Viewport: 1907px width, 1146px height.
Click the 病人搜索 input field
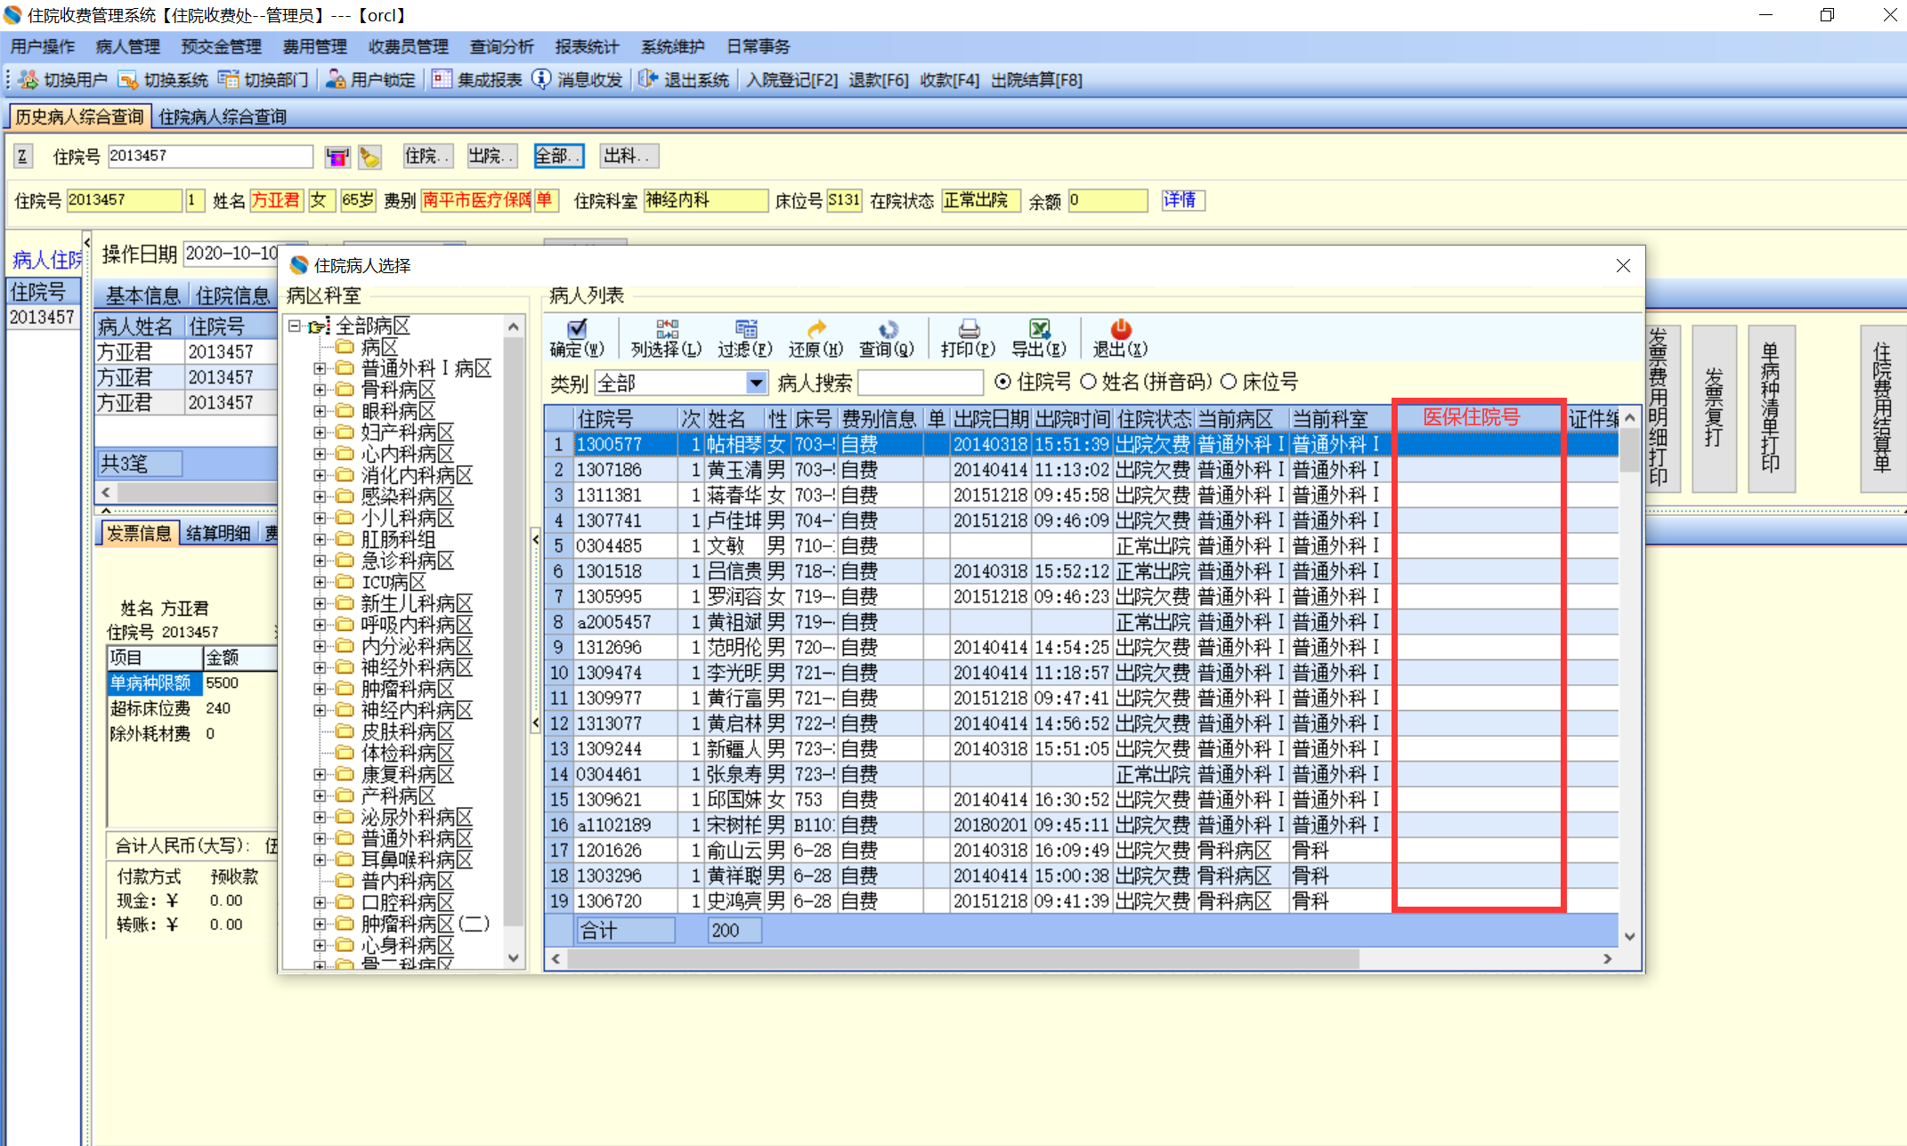point(921,383)
